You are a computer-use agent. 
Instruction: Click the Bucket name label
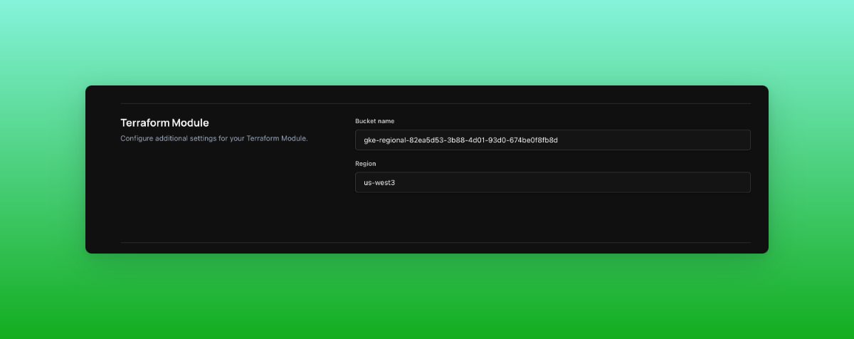(374, 121)
